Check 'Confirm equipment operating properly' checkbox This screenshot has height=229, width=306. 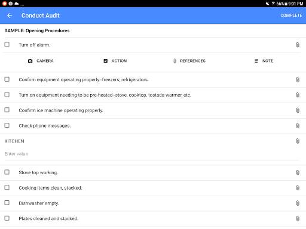7,79
